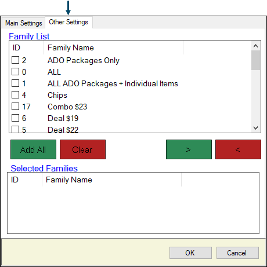Enable the ALL ADO Packages + Individual Items checkbox
267x267 pixels.
[16, 83]
